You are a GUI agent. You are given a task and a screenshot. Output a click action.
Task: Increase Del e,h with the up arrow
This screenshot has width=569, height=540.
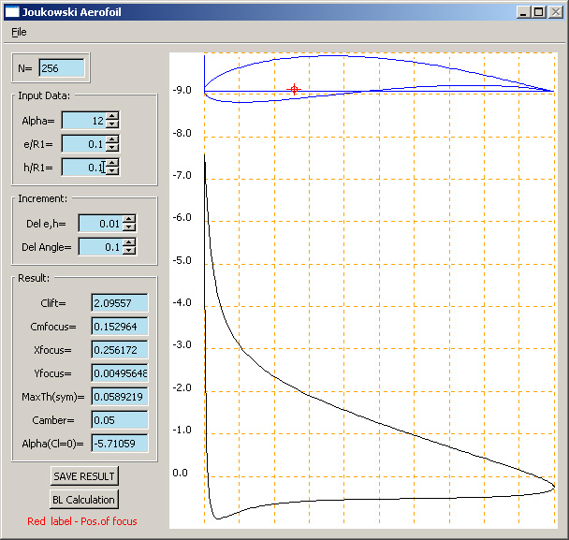tap(129, 219)
